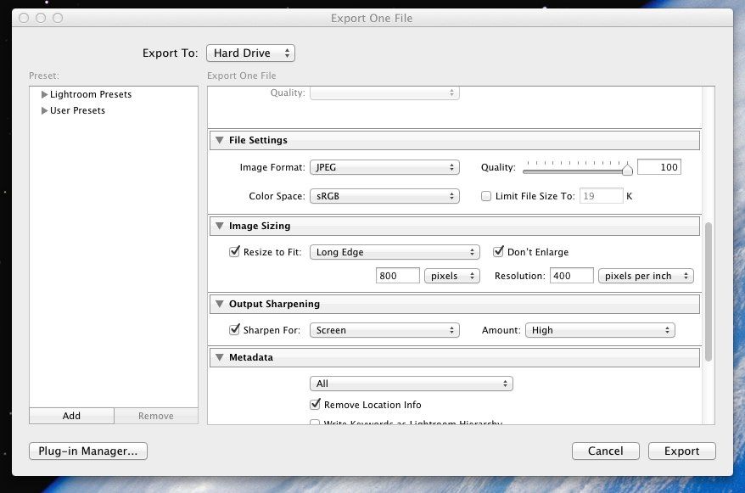Uncheck the Resize to Fit option
Viewport: 745px width, 493px height.
click(235, 252)
